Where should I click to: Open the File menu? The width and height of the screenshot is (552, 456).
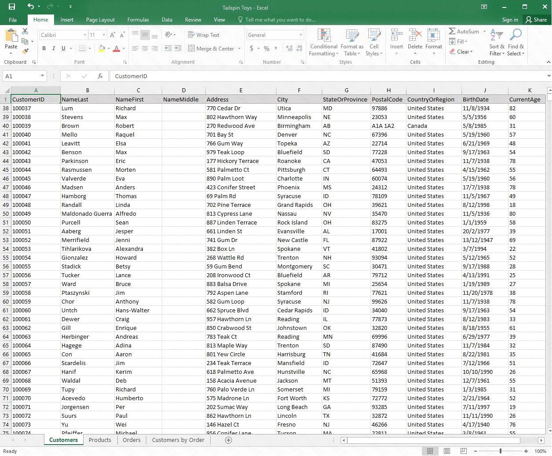pyautogui.click(x=13, y=20)
